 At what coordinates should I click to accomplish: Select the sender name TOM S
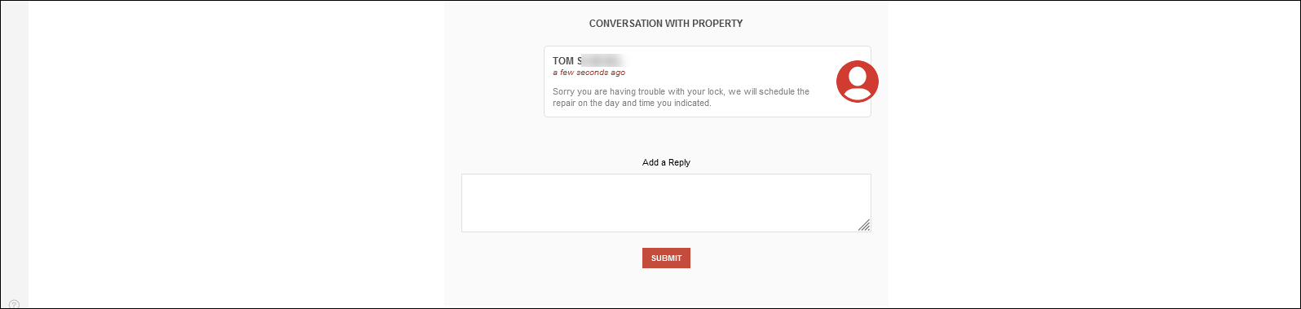coord(567,61)
